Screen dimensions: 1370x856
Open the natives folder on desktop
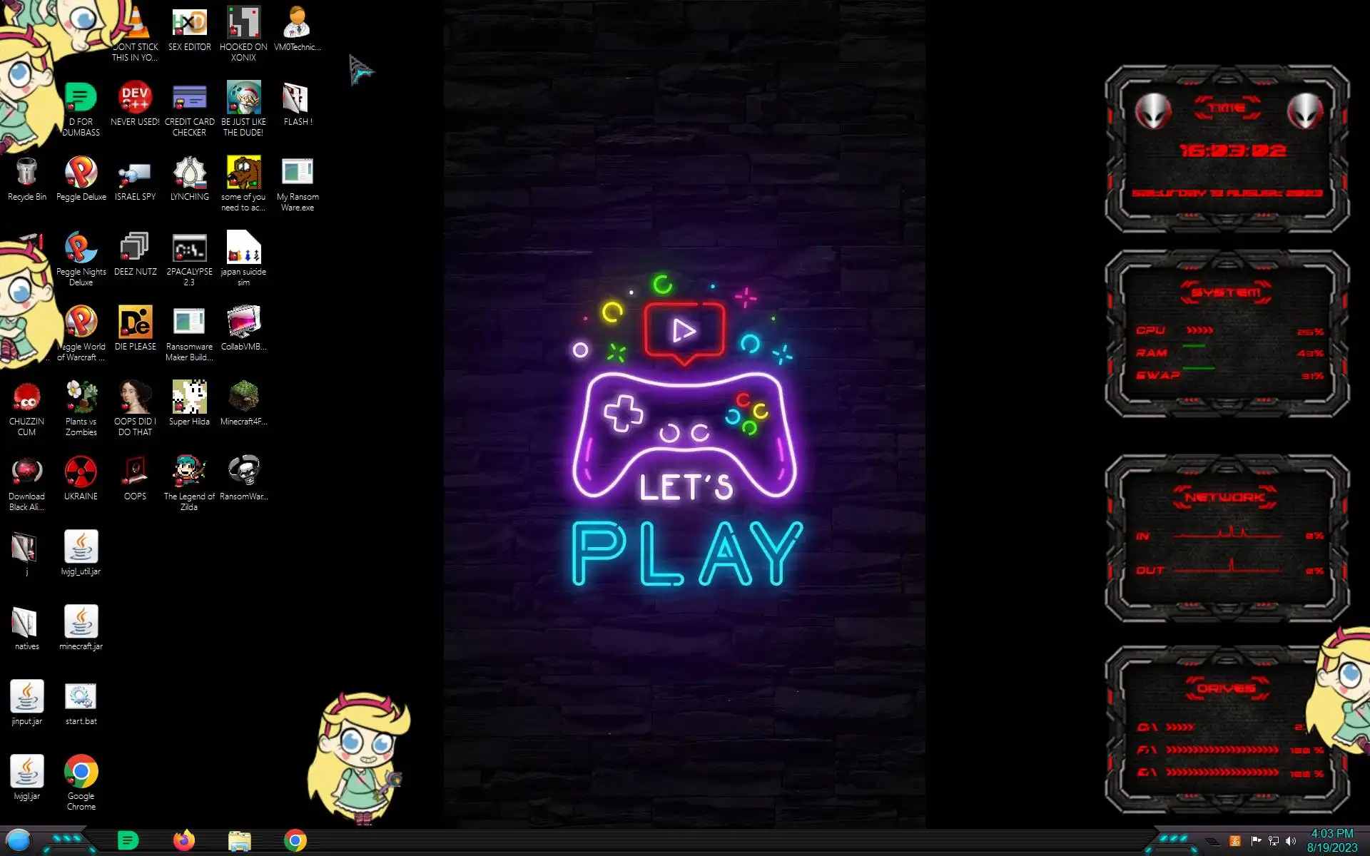pos(26,623)
